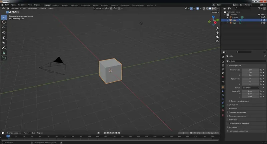Click the pan hand icon in viewport
The width and height of the screenshot is (267, 144).
pyautogui.click(x=217, y=32)
